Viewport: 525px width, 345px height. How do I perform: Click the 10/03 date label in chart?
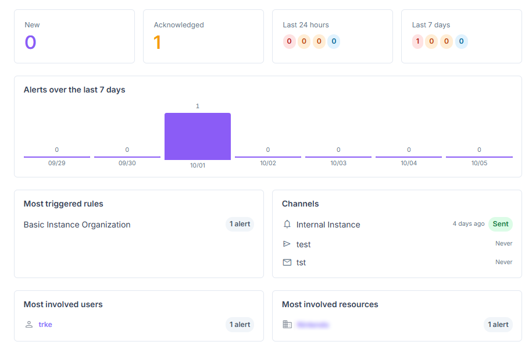(338, 163)
